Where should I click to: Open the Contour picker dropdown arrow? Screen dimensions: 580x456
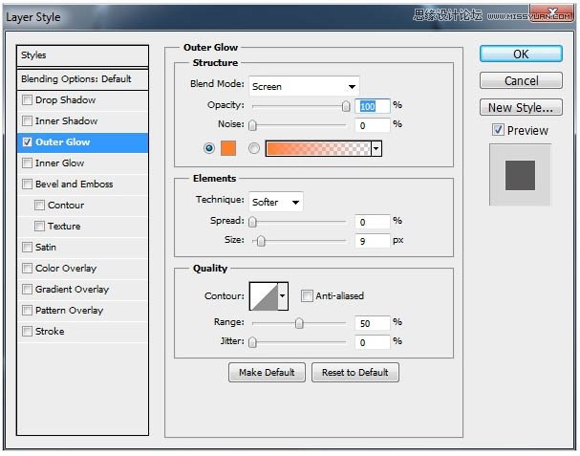282,296
